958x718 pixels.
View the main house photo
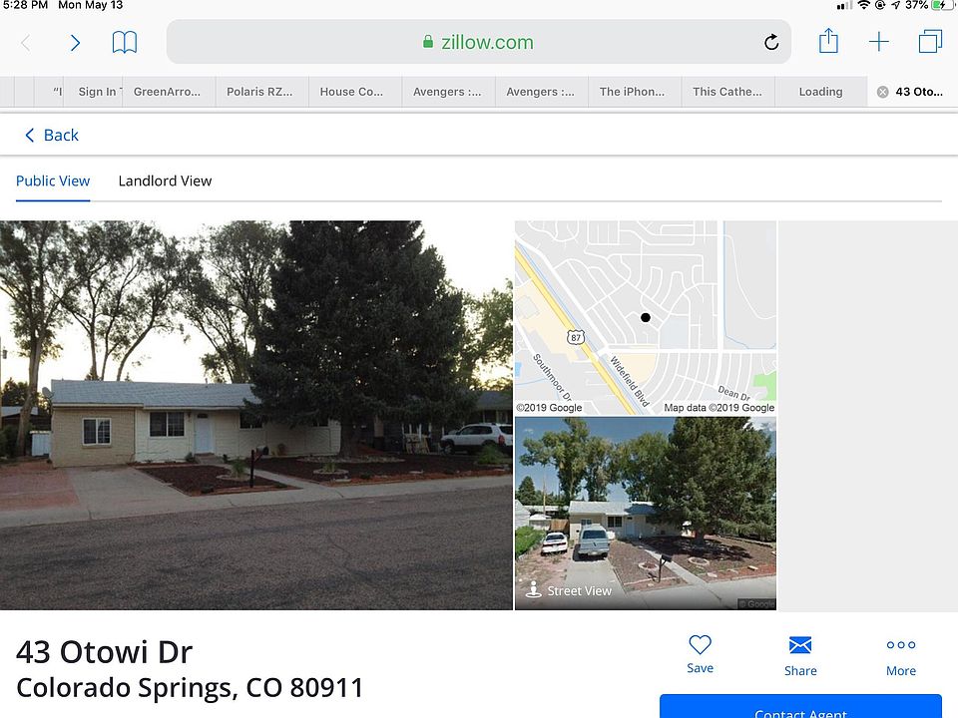tap(256, 415)
